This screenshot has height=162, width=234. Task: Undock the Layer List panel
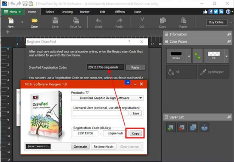coord(229,117)
